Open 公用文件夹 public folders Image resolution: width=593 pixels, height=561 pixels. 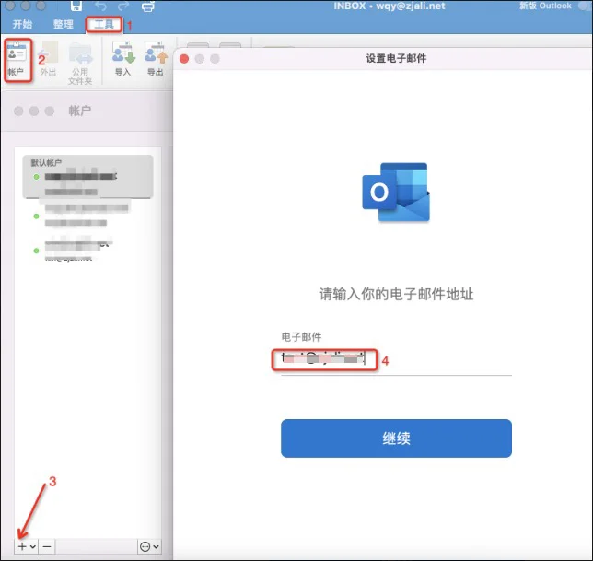tap(80, 64)
